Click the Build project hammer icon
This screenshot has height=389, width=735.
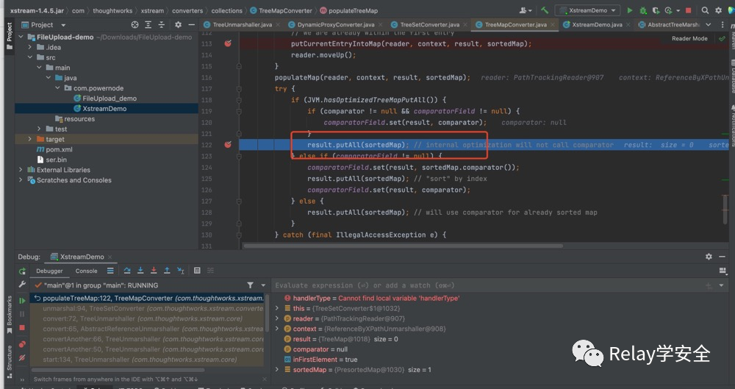tap(544, 10)
